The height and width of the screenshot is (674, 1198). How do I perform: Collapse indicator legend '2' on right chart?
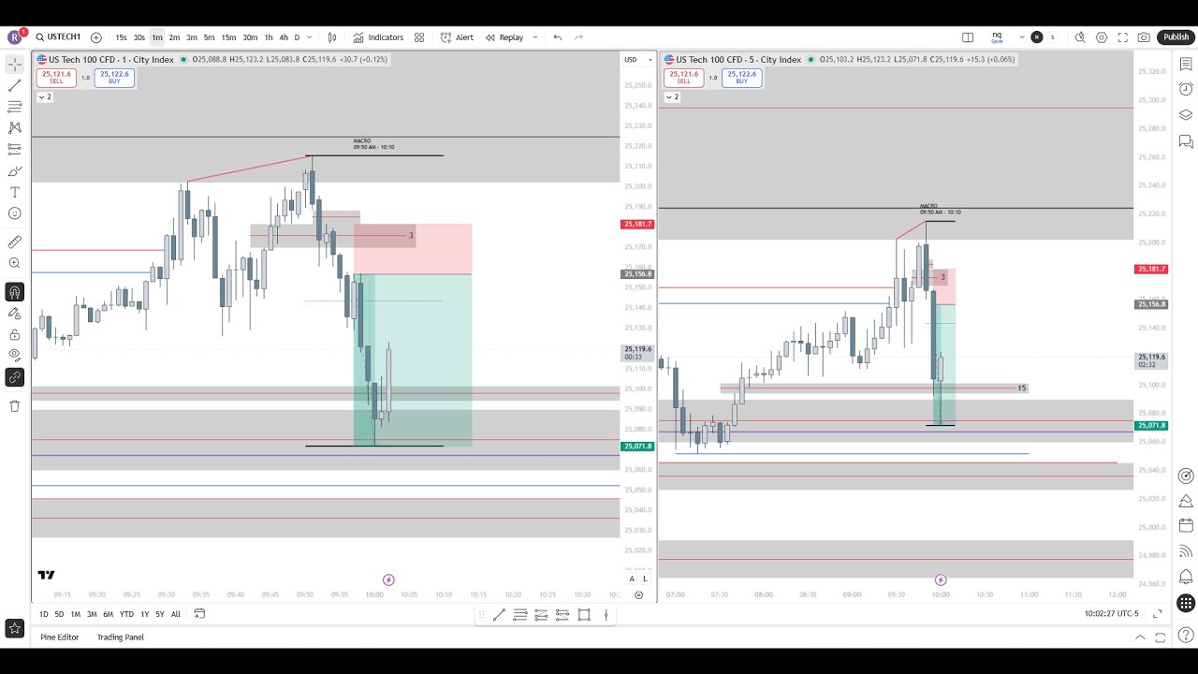tap(671, 97)
